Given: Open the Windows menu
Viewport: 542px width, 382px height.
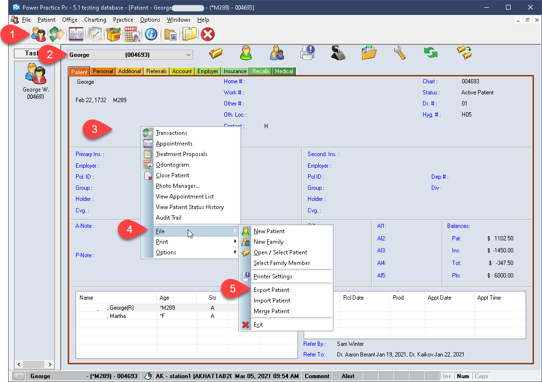Looking at the screenshot, I should click(179, 20).
